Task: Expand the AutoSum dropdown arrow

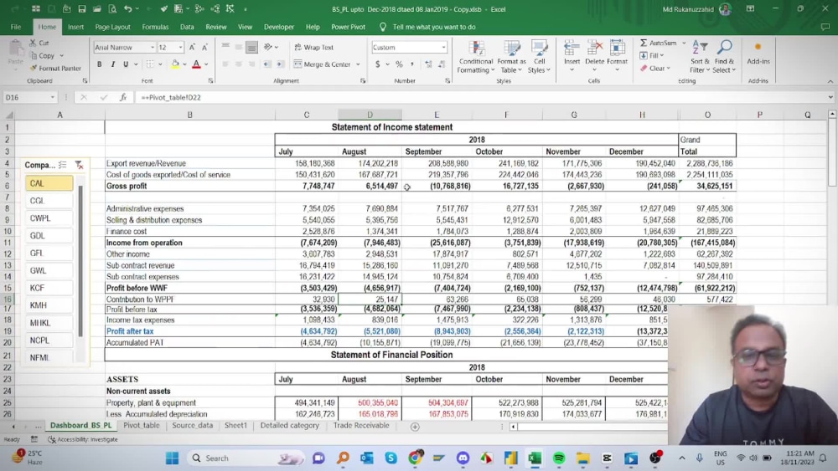Action: coord(684,43)
